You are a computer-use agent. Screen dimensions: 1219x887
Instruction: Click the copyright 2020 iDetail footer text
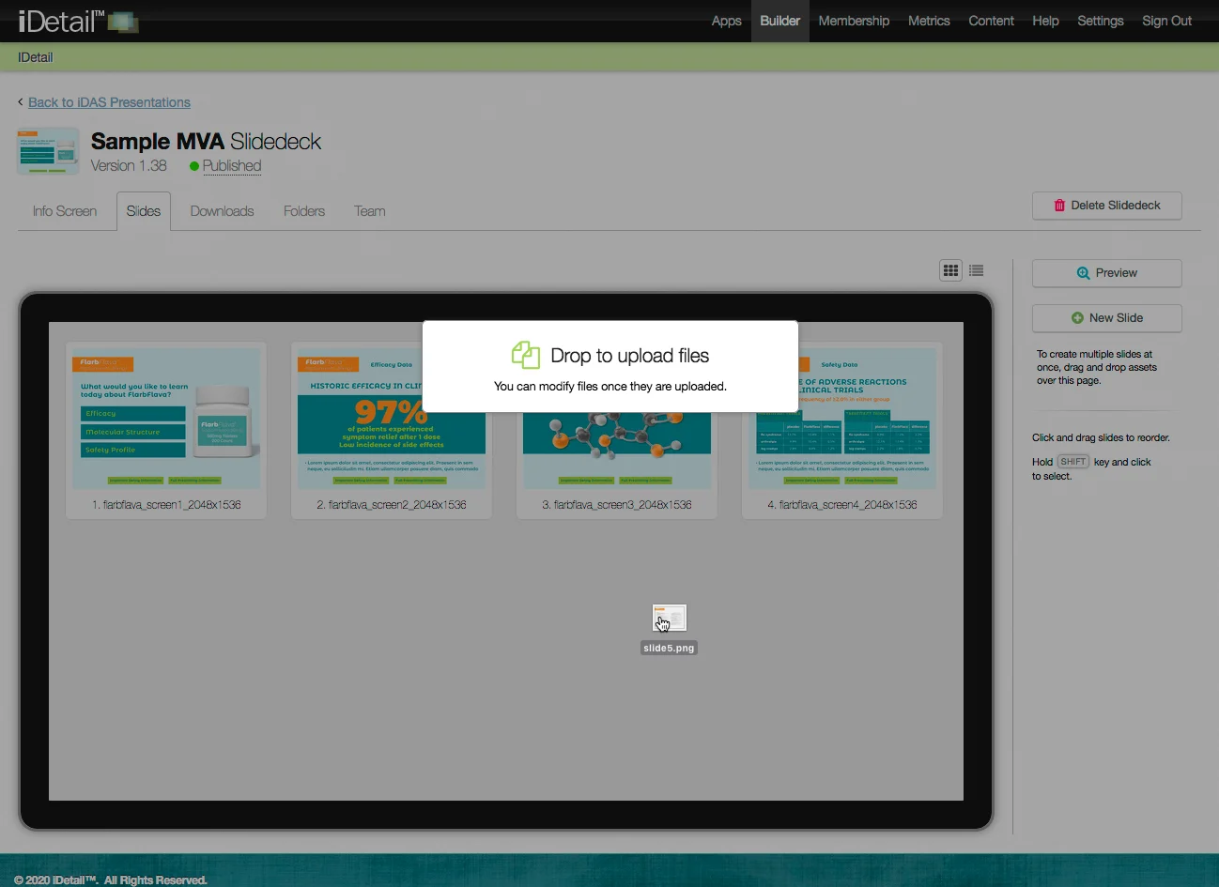click(110, 880)
